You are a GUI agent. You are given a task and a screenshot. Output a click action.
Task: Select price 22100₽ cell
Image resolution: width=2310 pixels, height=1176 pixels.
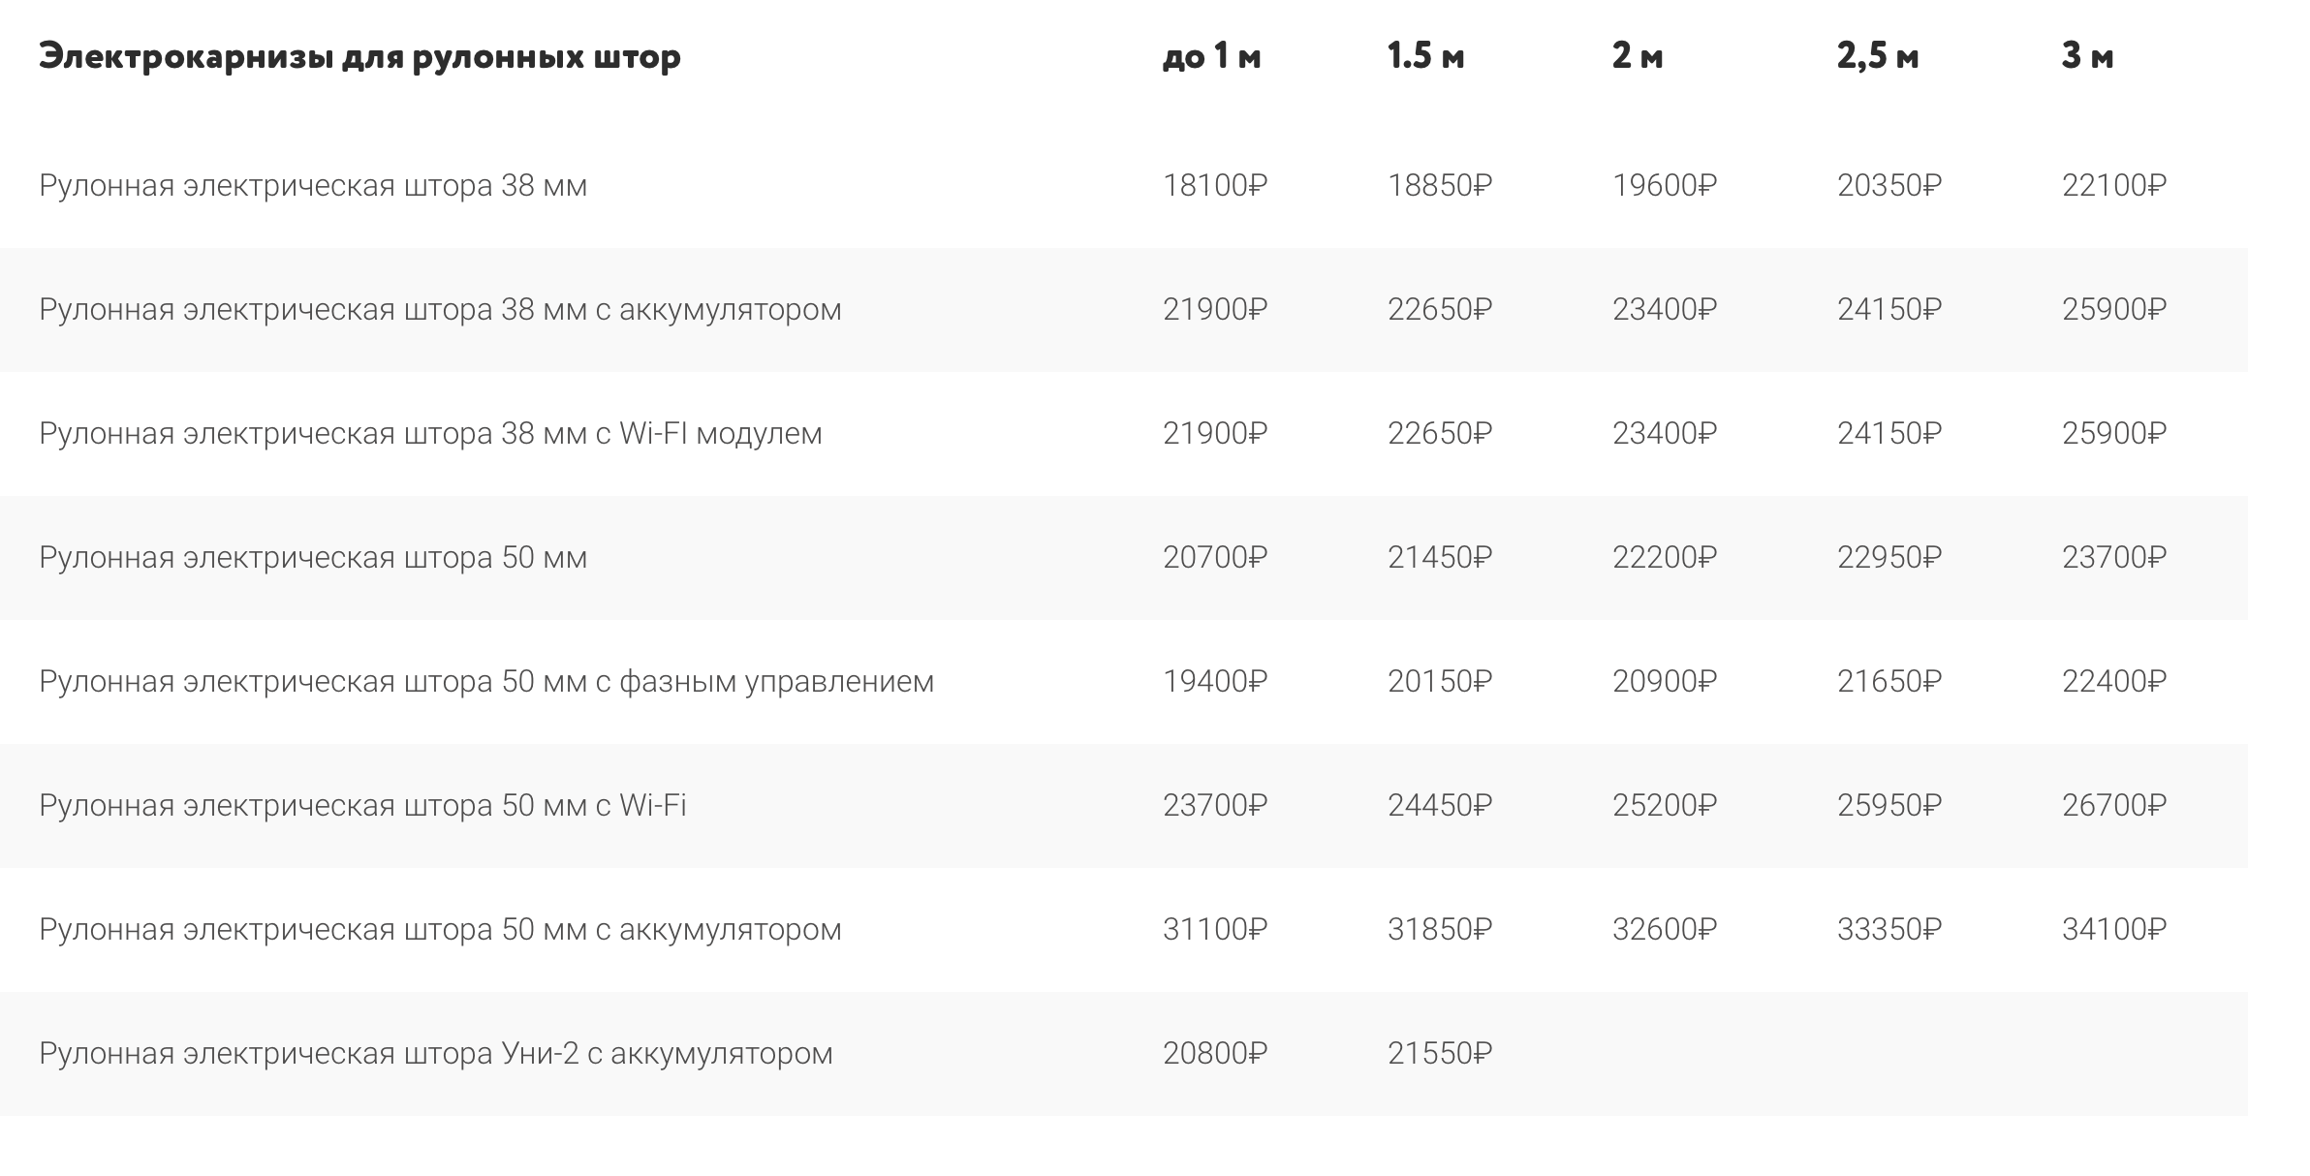pyautogui.click(x=2114, y=186)
